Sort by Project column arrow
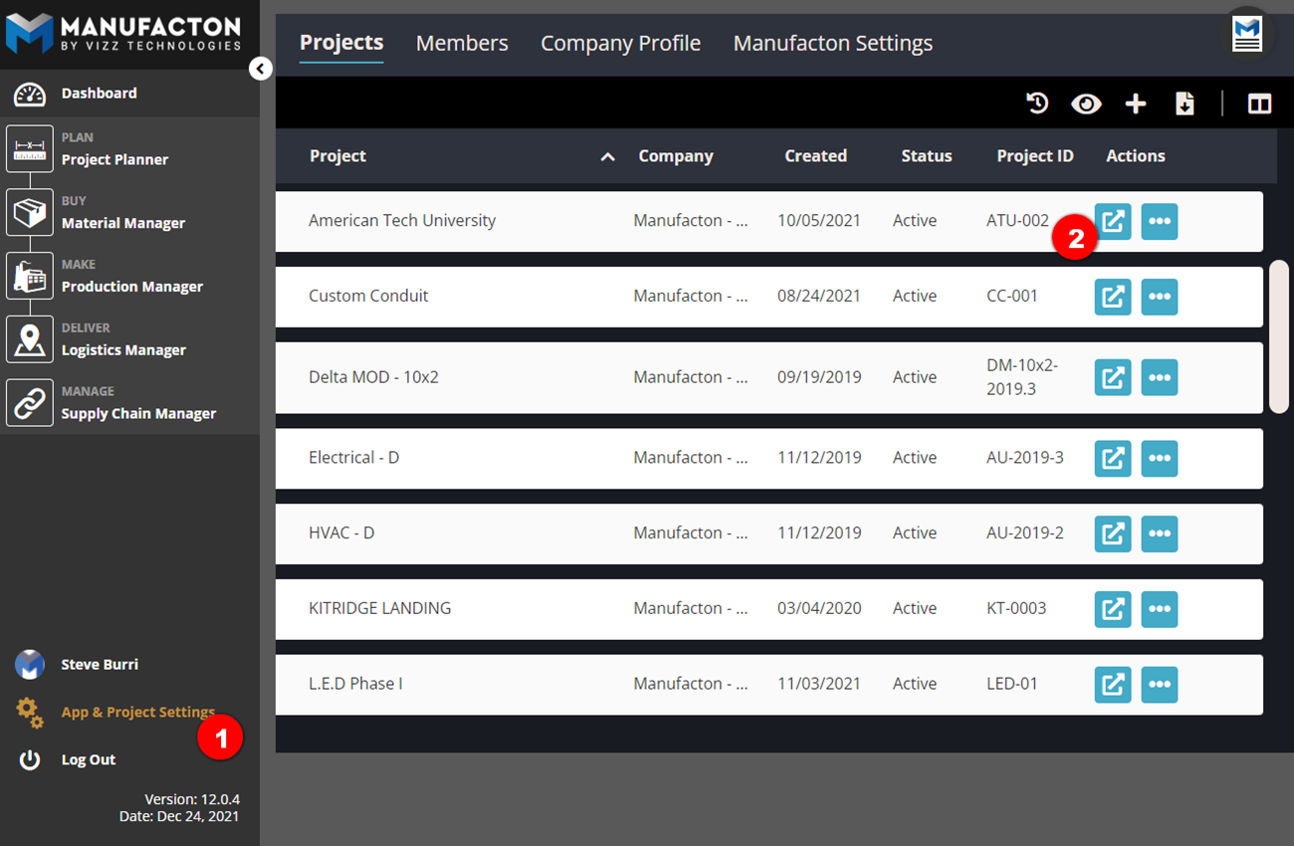The width and height of the screenshot is (1294, 846). (607, 156)
